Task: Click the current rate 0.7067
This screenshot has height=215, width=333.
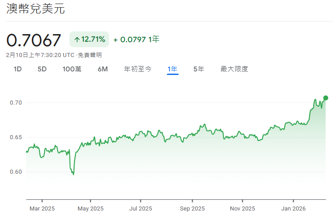Action: click(x=34, y=40)
